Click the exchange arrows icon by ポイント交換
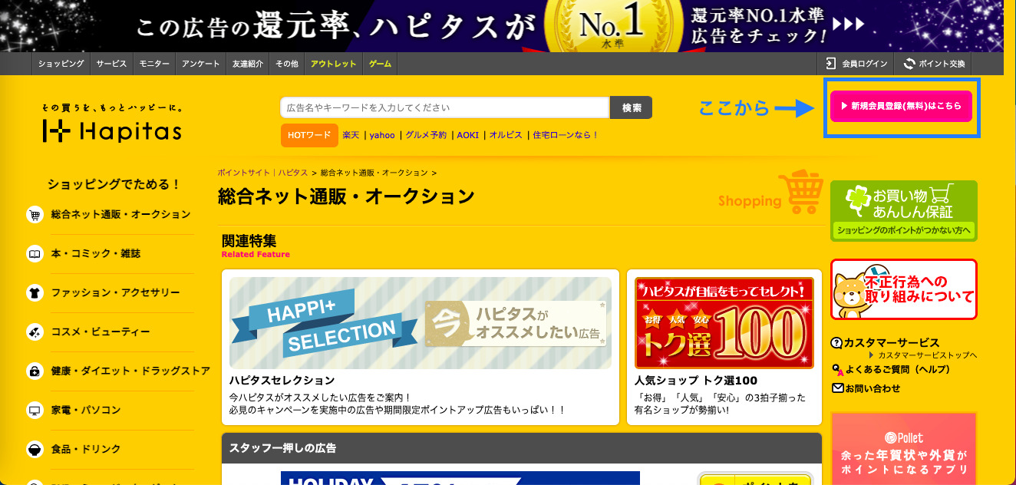The width and height of the screenshot is (1016, 485). click(909, 64)
